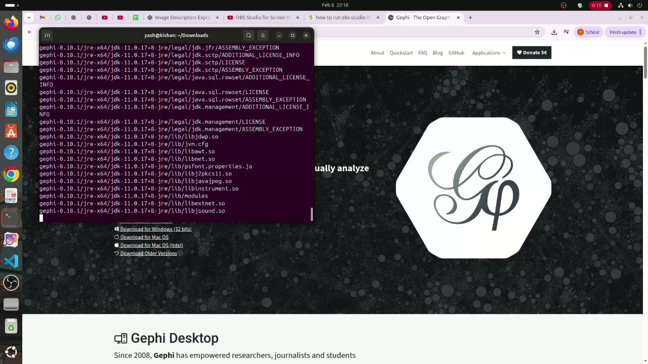Open the About page link
The image size is (648, 364).
377,53
